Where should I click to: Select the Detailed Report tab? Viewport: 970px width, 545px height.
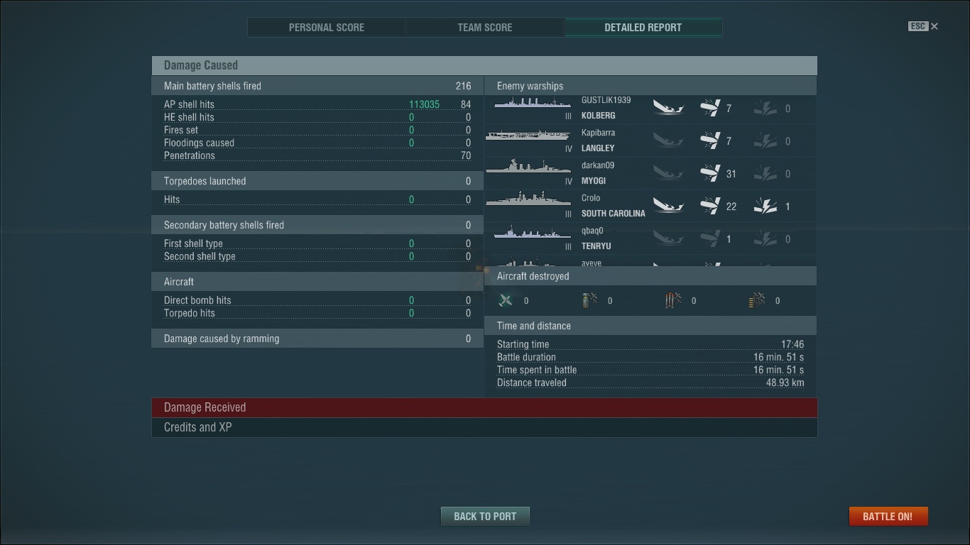point(643,28)
